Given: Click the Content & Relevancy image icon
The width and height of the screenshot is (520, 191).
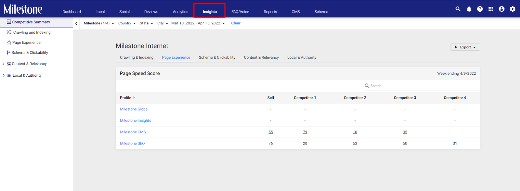Looking at the screenshot, I should point(9,64).
